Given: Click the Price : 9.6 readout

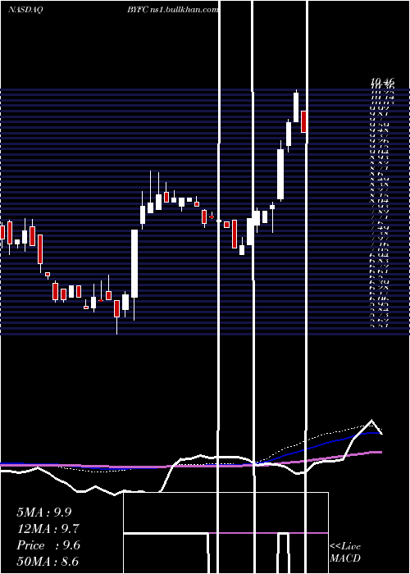Looking at the screenshot, I should (x=48, y=545).
